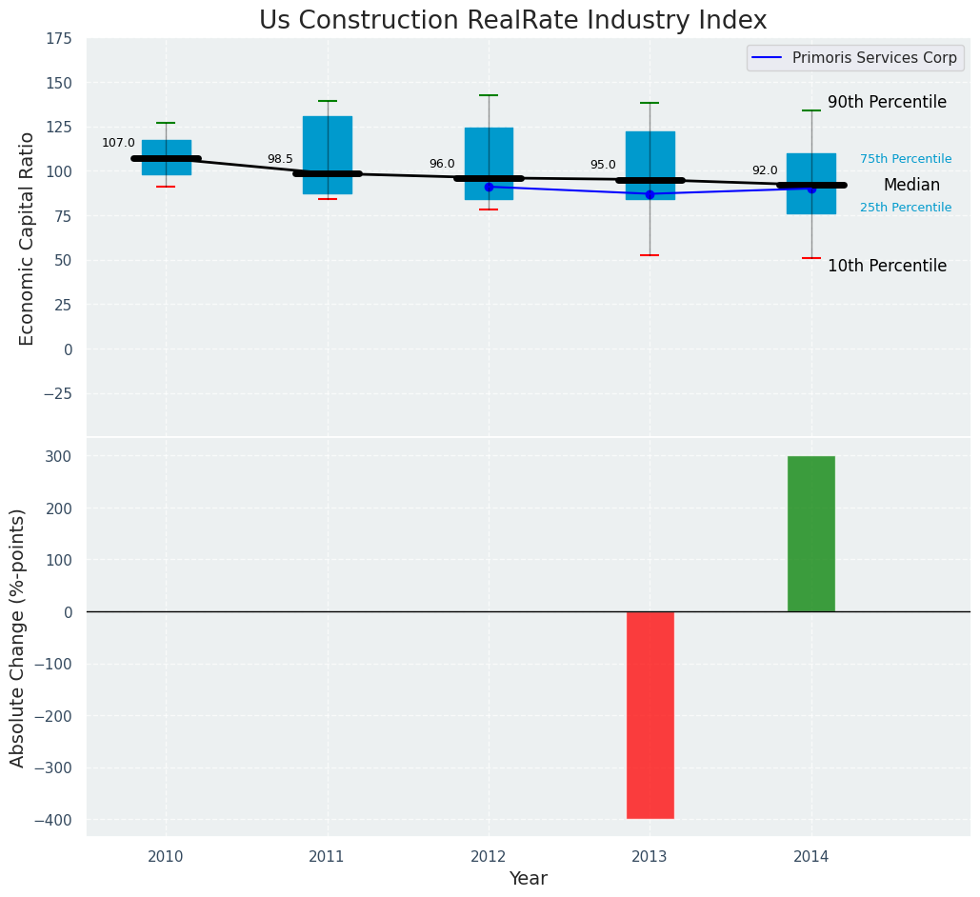
Task: Click the 2013 Primoris blue data point
Action: click(650, 194)
